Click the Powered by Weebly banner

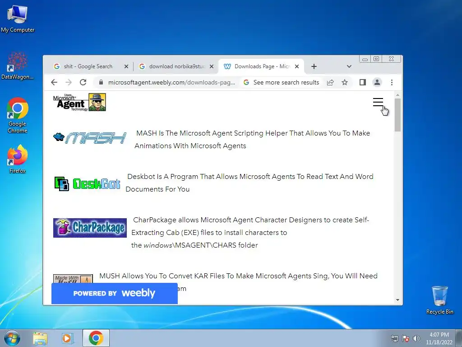[114, 293]
